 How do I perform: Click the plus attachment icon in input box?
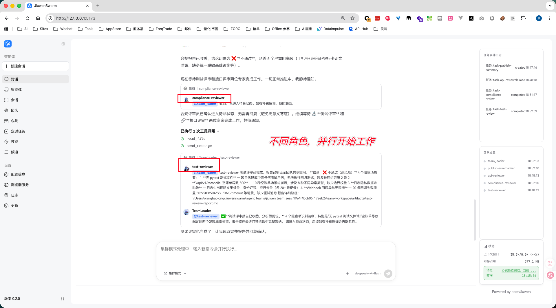348,273
